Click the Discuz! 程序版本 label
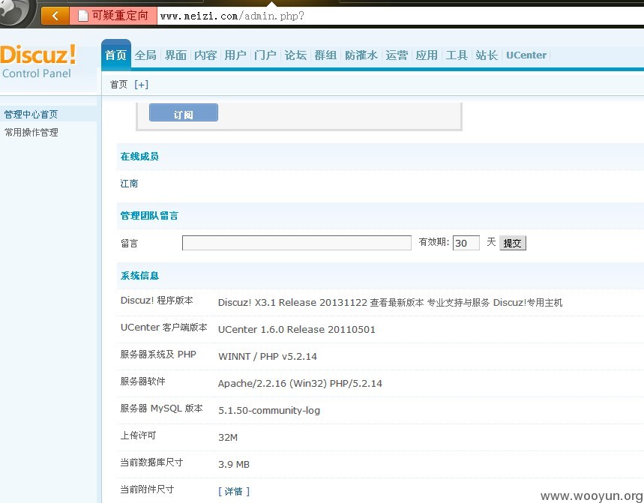Screen dimensions: 644x503 coord(157,300)
